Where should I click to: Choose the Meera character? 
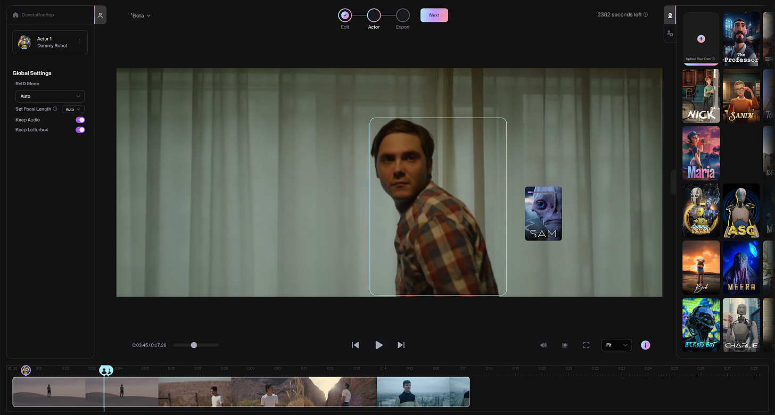(x=741, y=268)
